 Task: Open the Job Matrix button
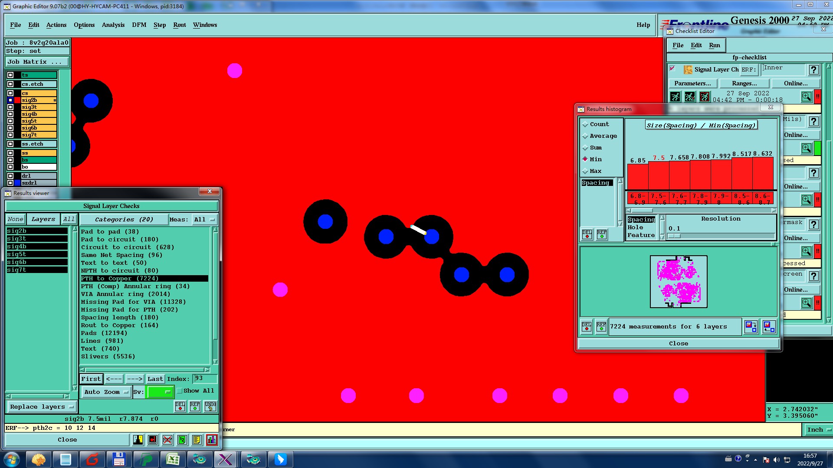[37, 62]
